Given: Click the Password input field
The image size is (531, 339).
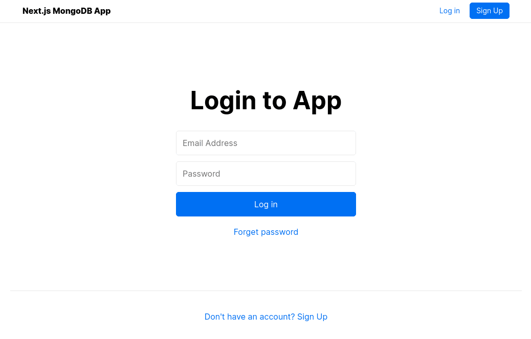Looking at the screenshot, I should click(265, 174).
